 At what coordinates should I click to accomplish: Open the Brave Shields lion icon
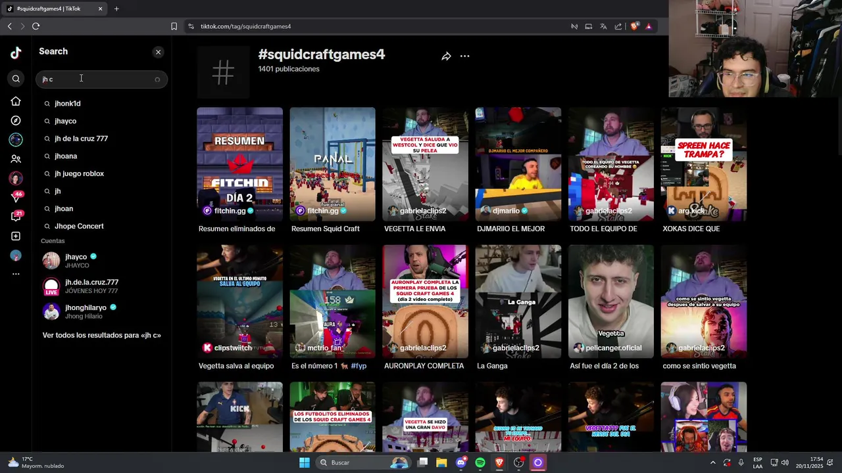pyautogui.click(x=634, y=26)
